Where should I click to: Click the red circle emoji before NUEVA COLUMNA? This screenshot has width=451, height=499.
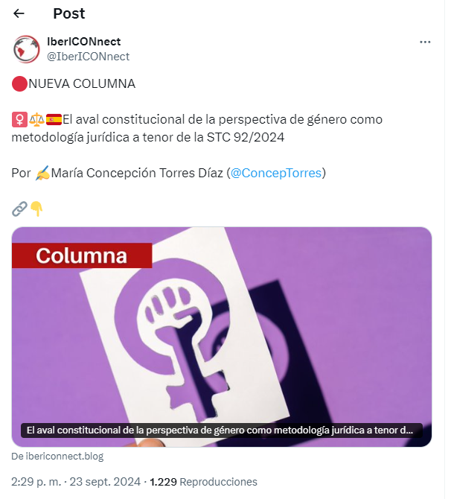[x=19, y=84]
